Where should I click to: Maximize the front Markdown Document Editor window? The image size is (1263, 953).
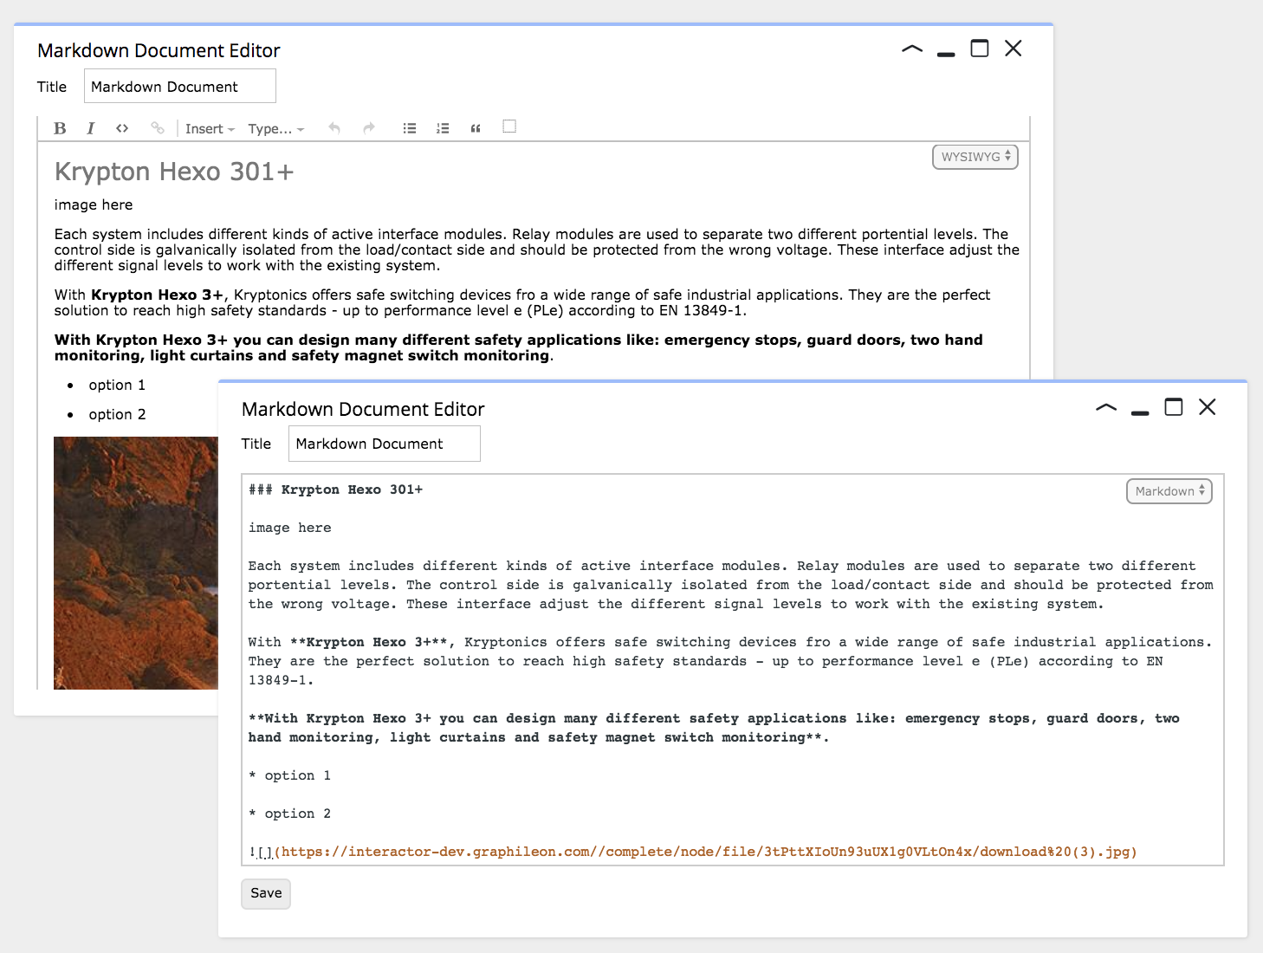pyautogui.click(x=1174, y=407)
